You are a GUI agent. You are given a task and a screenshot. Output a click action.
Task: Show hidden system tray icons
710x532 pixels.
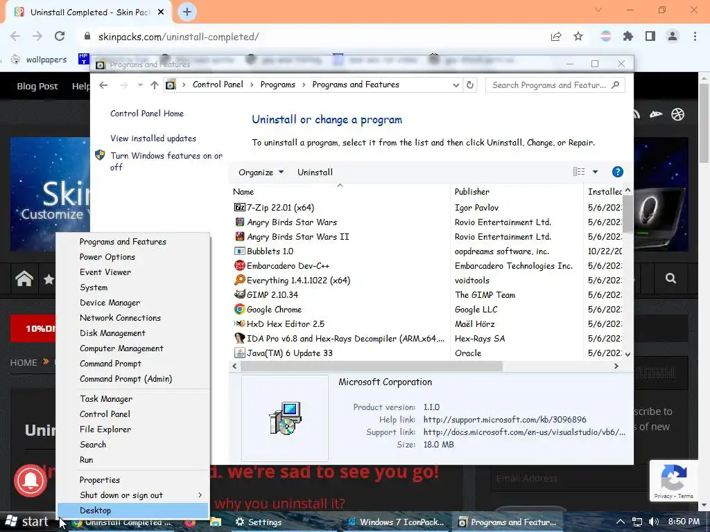(x=621, y=522)
